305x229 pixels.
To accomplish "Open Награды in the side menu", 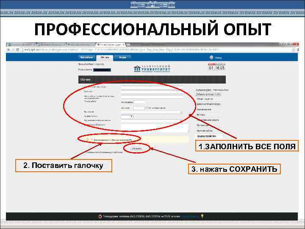I will [201, 115].
